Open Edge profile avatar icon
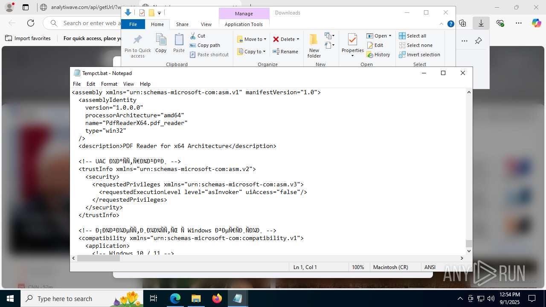This screenshot has width=546, height=307. tap(9, 7)
